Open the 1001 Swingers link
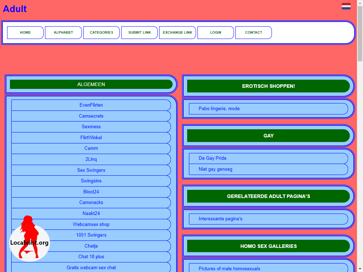 [x=91, y=235]
